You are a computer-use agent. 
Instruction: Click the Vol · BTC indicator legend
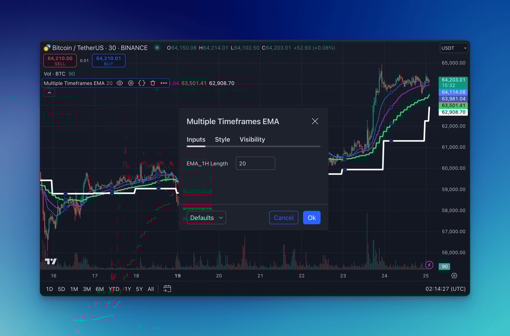click(x=54, y=73)
